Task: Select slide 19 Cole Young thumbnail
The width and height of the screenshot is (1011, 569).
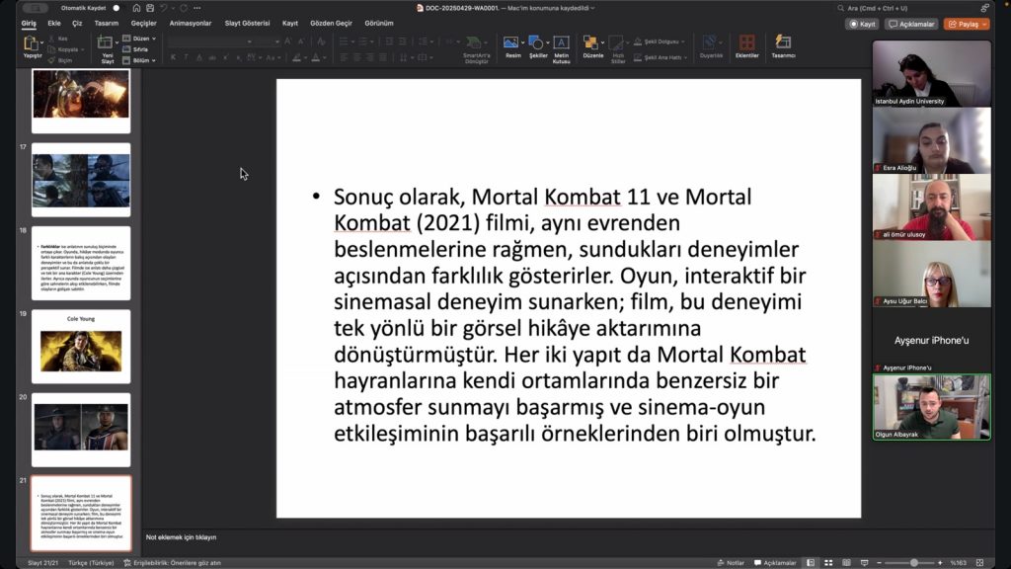Action: point(81,347)
